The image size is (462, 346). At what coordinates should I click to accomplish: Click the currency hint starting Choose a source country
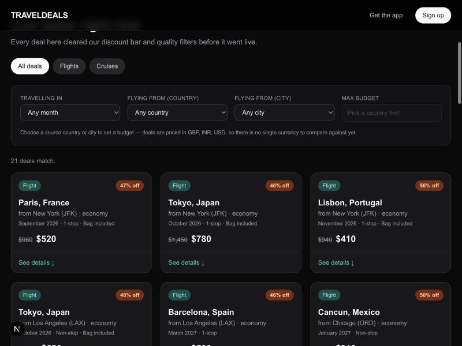189,133
